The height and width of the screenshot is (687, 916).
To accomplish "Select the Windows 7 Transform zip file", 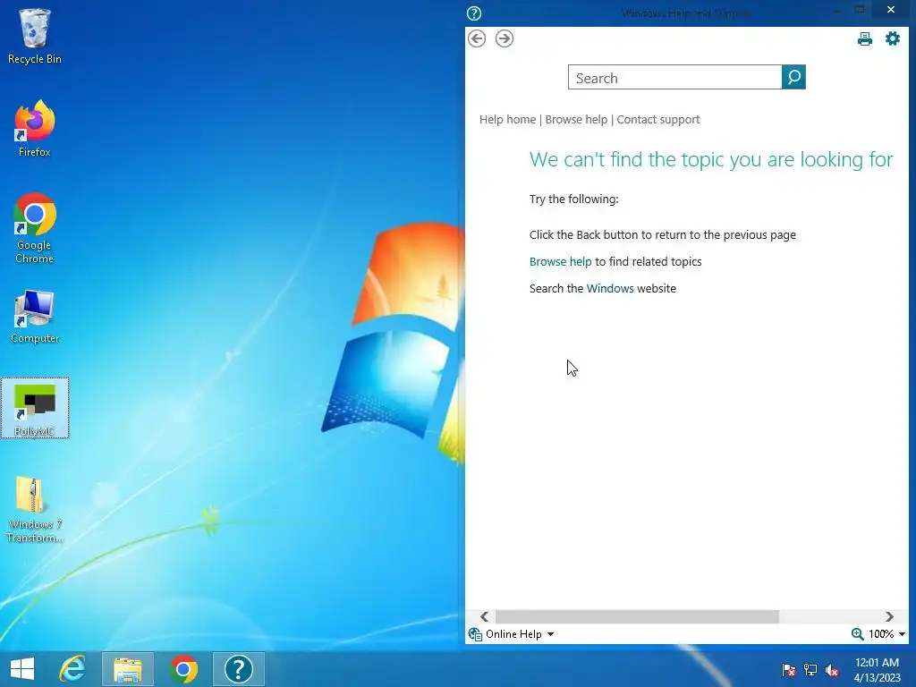I will tap(35, 508).
